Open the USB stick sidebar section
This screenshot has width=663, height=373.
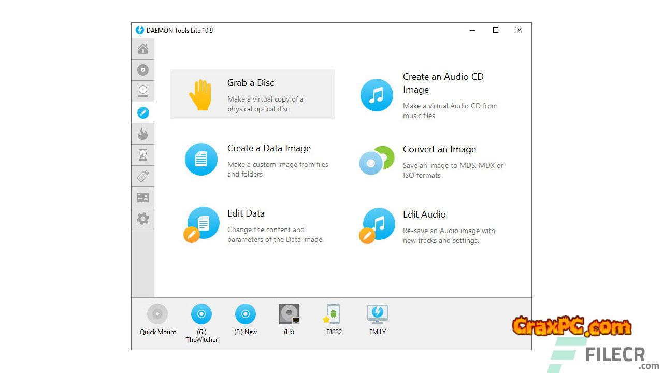tap(143, 176)
